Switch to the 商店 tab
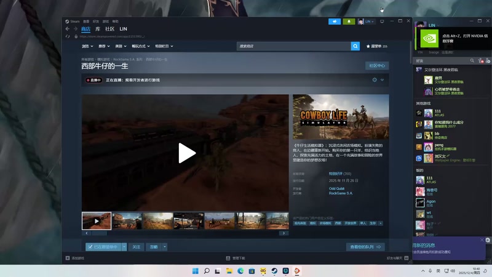 [85, 29]
